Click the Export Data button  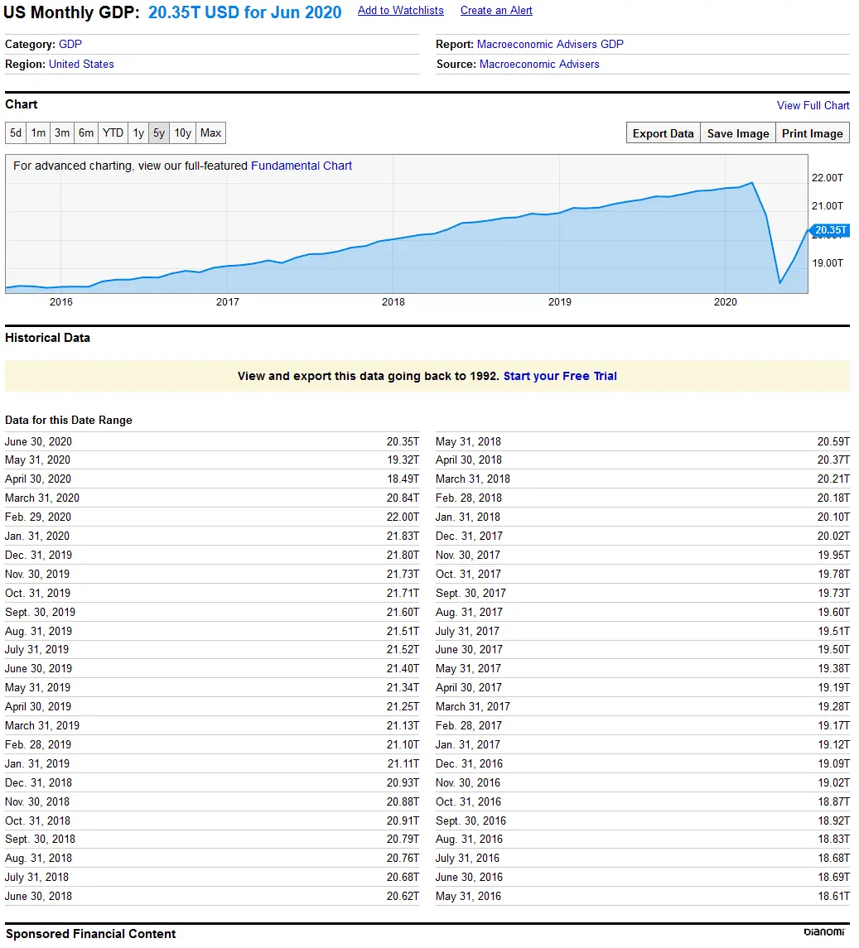click(663, 133)
